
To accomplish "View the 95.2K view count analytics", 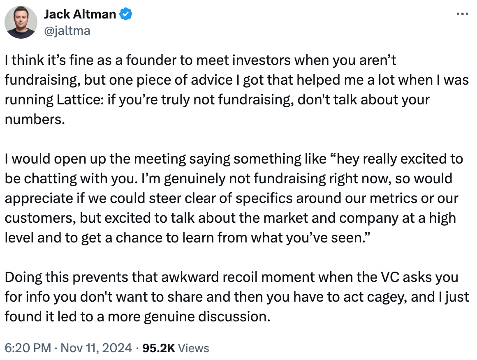I will tap(158, 348).
